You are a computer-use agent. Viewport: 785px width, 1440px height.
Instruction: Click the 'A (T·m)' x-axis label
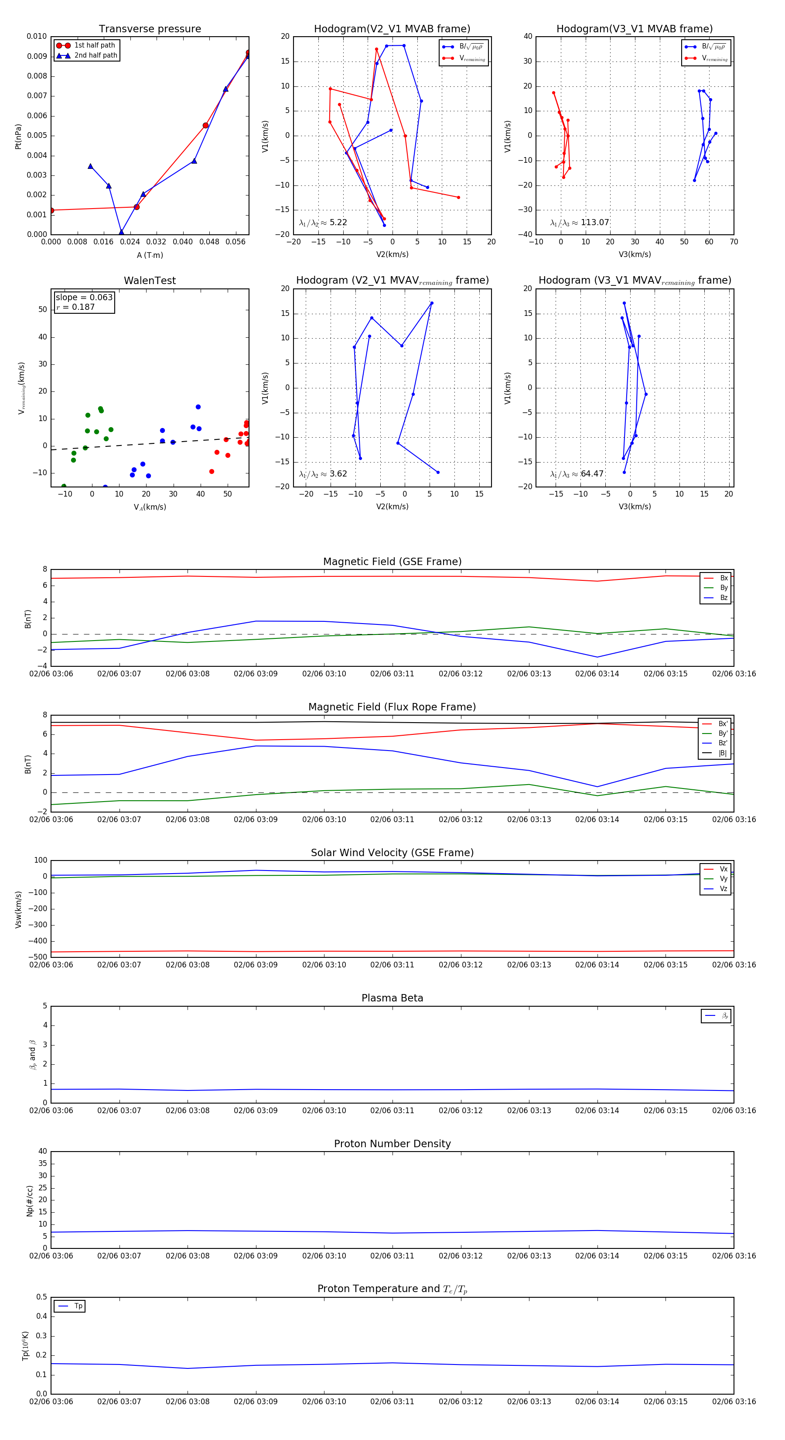pos(150,255)
